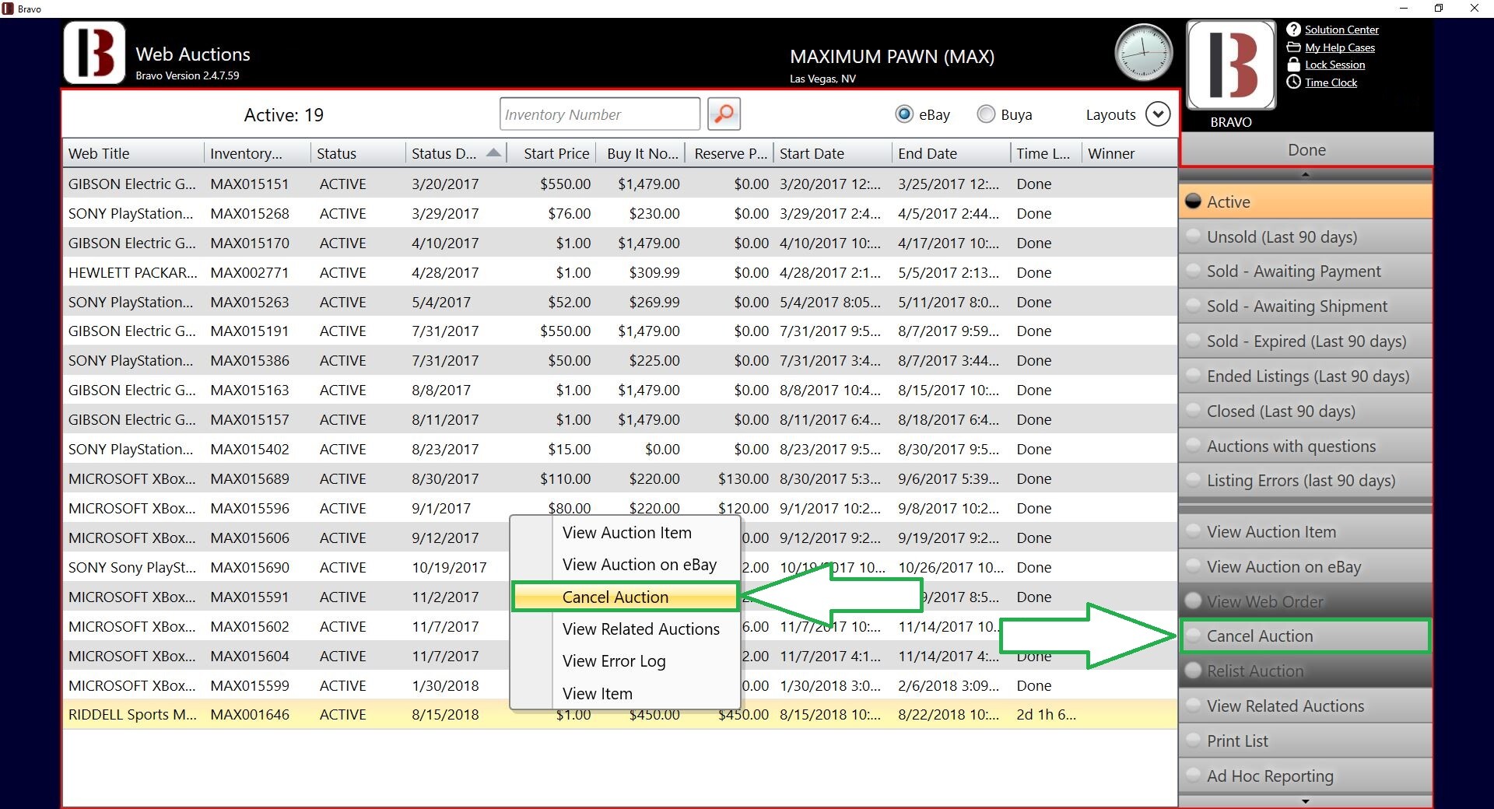Image resolution: width=1494 pixels, height=809 pixels.
Task: Choose Cancel Auction in context menu
Action: click(625, 597)
